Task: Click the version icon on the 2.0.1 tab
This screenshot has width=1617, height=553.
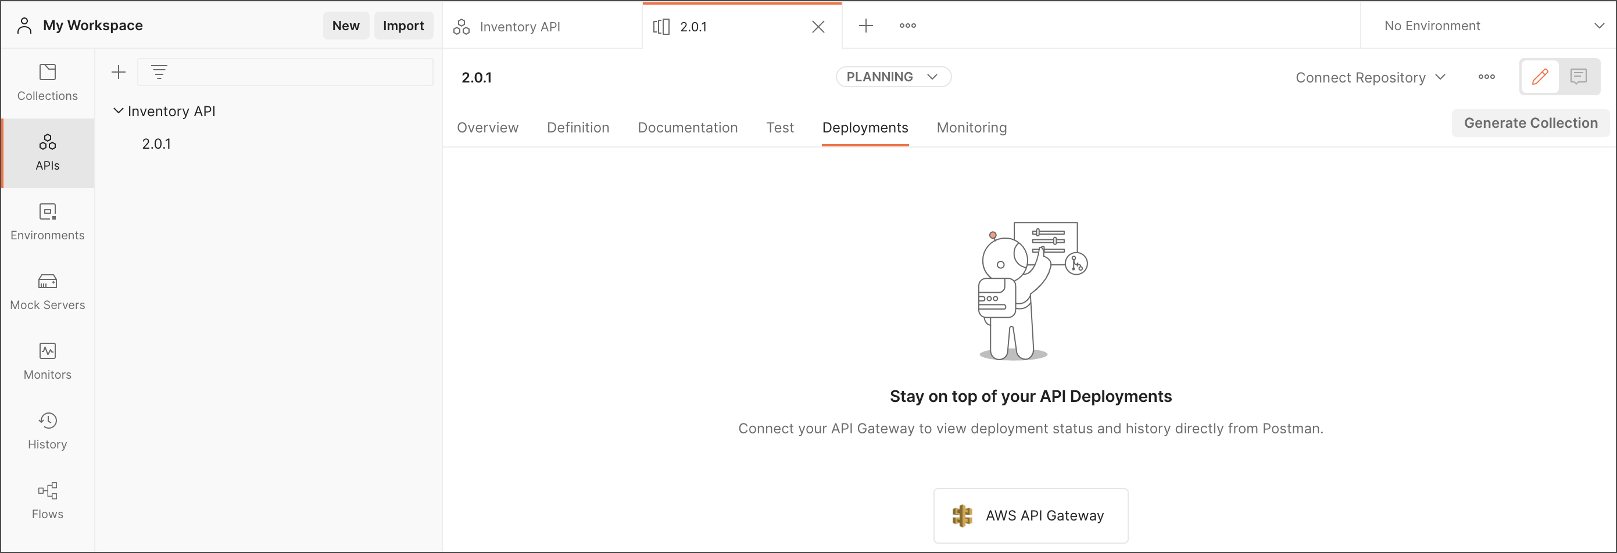Action: tap(661, 26)
